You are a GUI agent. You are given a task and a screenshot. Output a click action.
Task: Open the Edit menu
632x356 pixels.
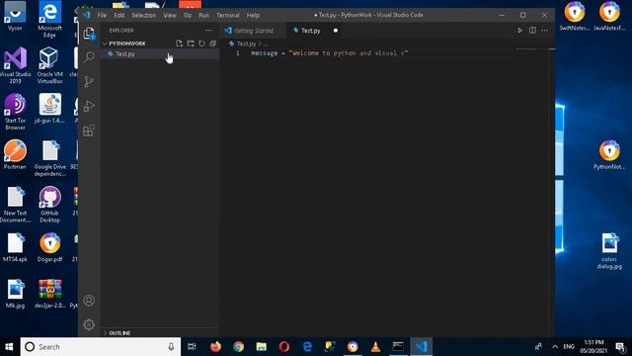[x=118, y=15]
